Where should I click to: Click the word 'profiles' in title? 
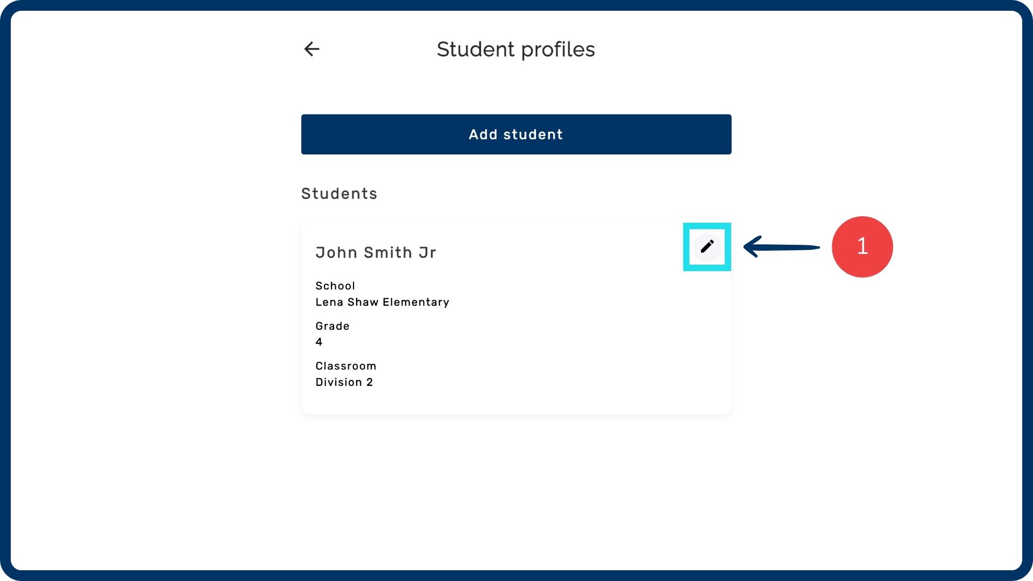558,49
